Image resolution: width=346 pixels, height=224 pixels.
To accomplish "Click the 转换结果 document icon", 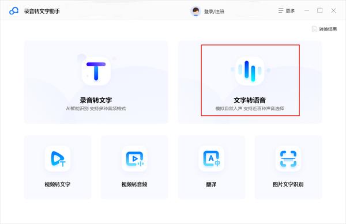I will (314, 29).
